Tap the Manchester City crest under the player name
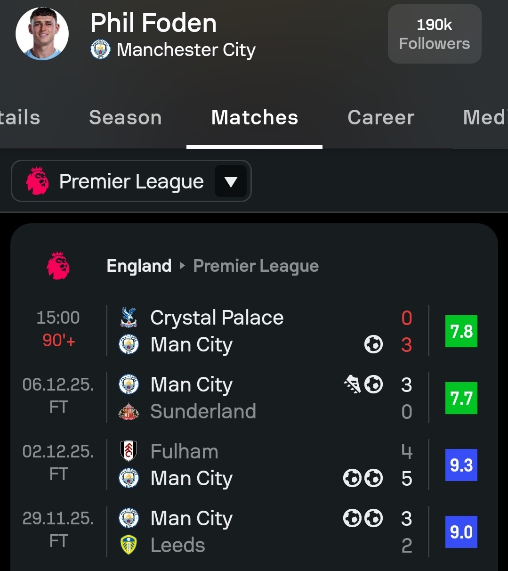 (x=100, y=49)
